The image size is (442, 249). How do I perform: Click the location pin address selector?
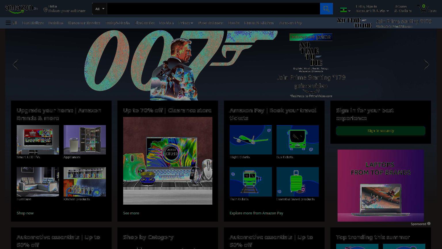[x=64, y=9]
